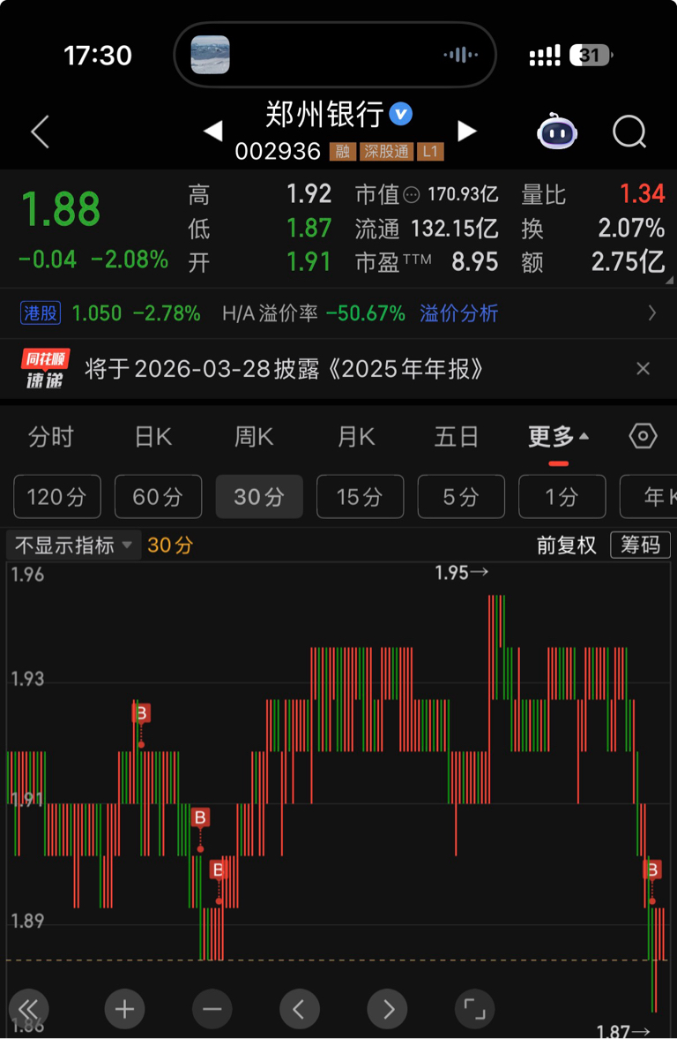This screenshot has width=677, height=1039.
Task: Switch to previous stock with left triangle
Action: click(x=213, y=131)
